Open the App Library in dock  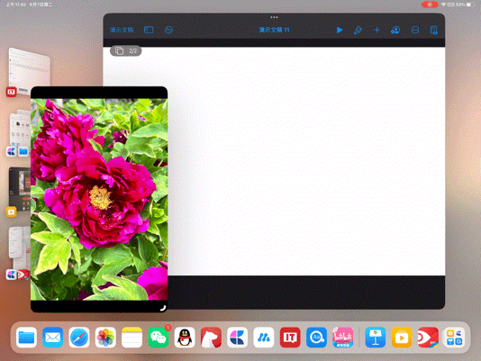454,338
